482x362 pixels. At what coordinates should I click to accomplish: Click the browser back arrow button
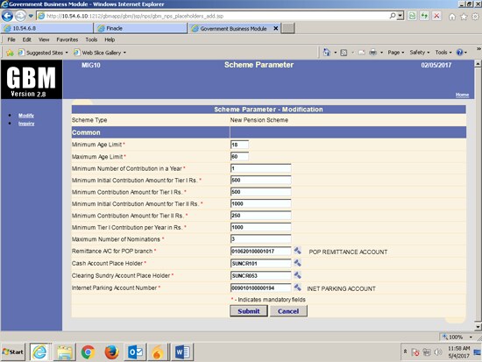[x=7, y=16]
